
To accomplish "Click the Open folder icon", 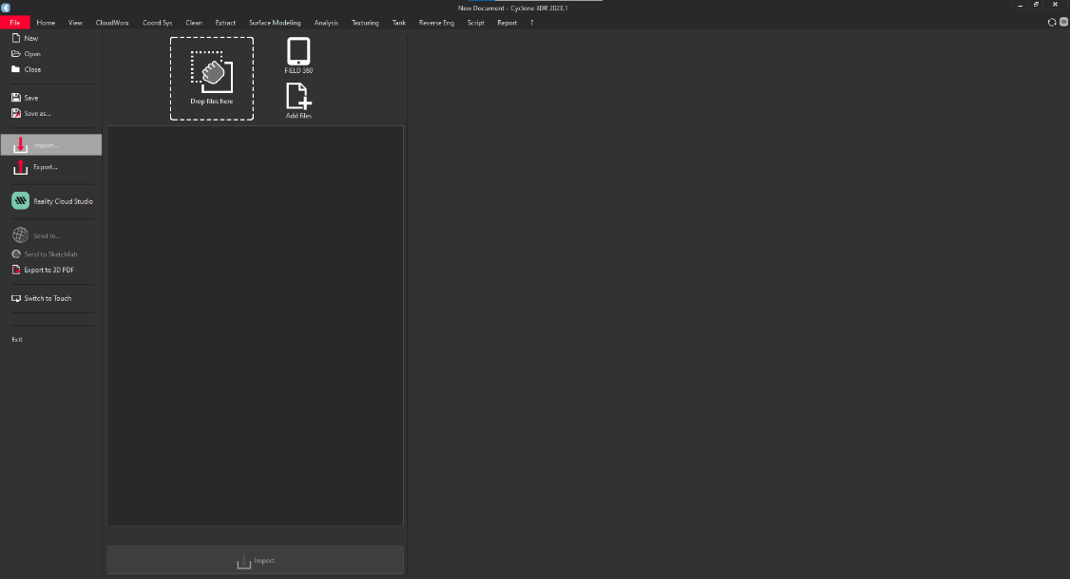I will (x=16, y=54).
